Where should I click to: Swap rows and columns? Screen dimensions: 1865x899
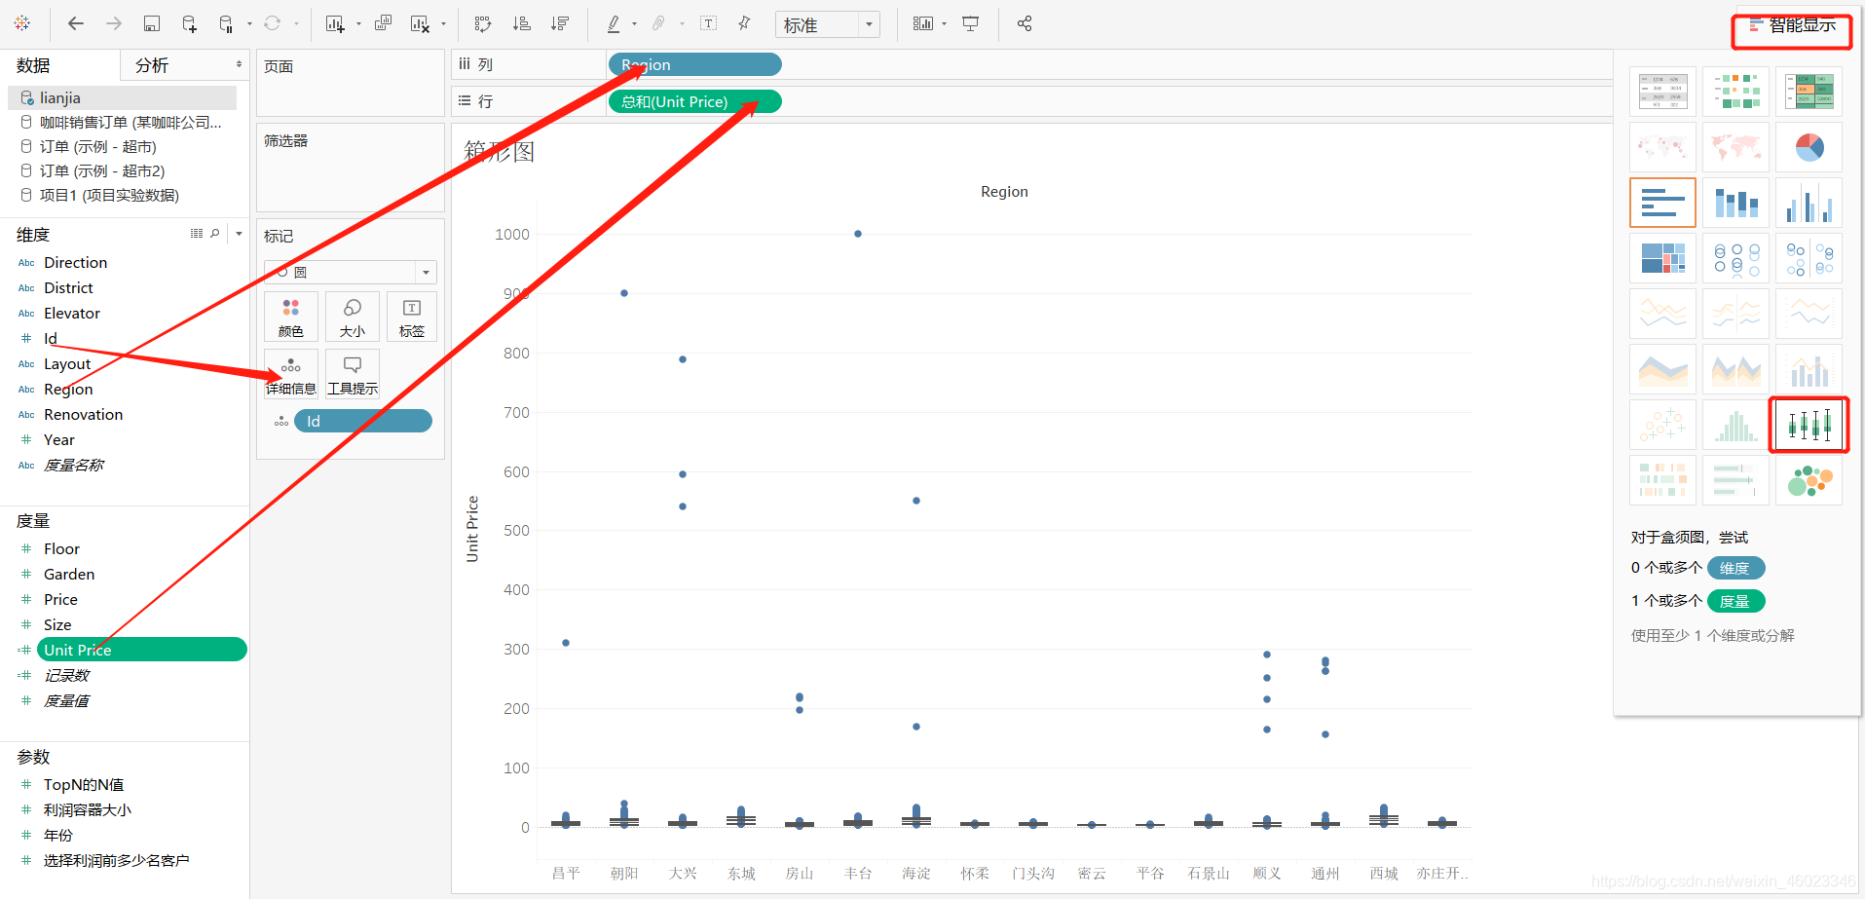click(x=483, y=23)
